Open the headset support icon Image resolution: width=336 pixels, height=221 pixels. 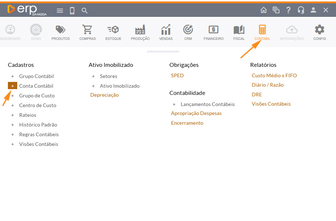pos(301,10)
